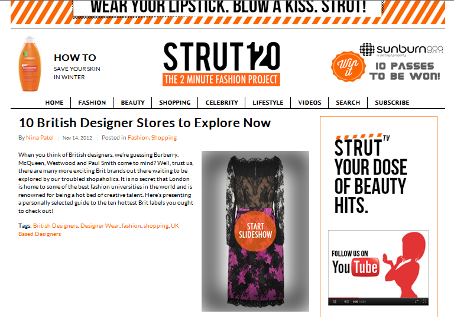
Task: Click the Sunburn logo
Action: click(401, 50)
